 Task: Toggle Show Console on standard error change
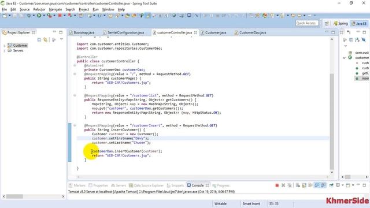tap(323, 185)
